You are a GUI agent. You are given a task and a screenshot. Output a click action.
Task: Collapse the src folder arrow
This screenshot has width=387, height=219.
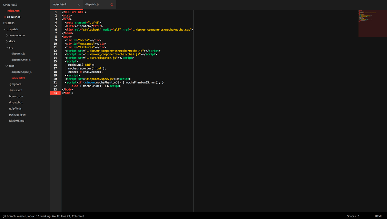tap(7, 48)
